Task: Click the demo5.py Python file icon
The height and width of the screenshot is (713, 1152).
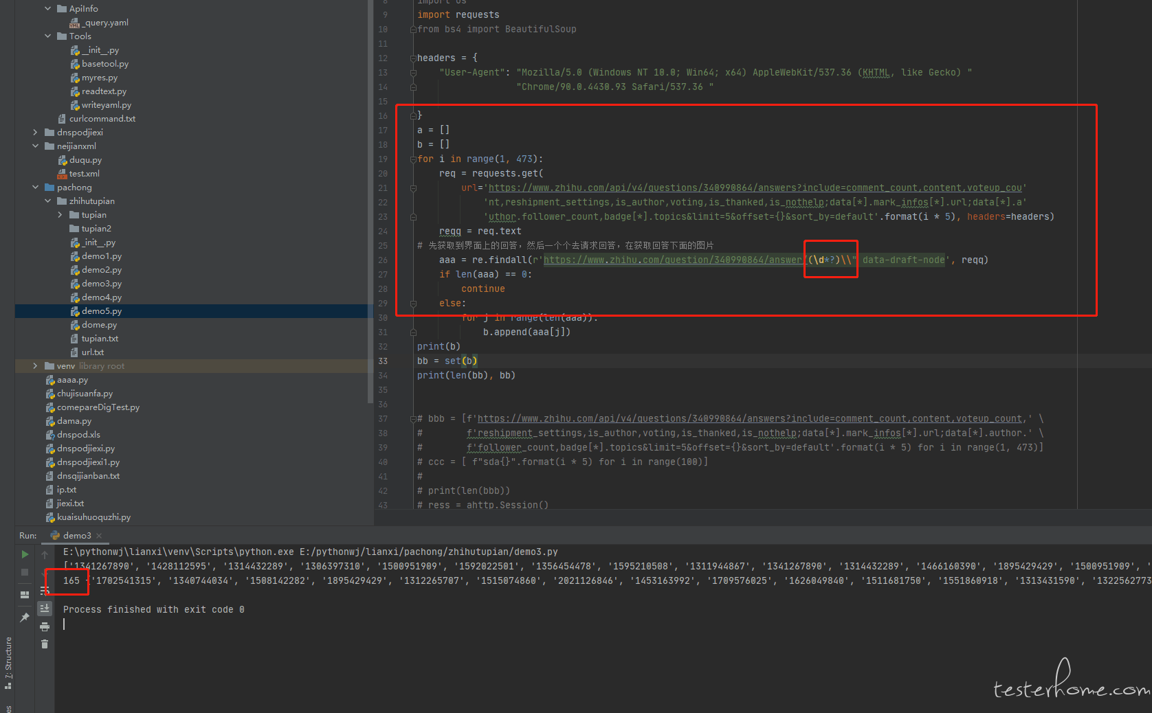Action: tap(75, 311)
